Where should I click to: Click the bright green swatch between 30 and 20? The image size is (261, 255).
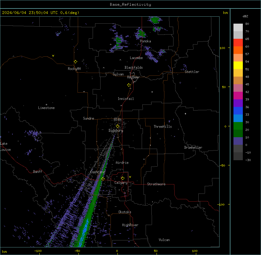click(x=238, y=126)
